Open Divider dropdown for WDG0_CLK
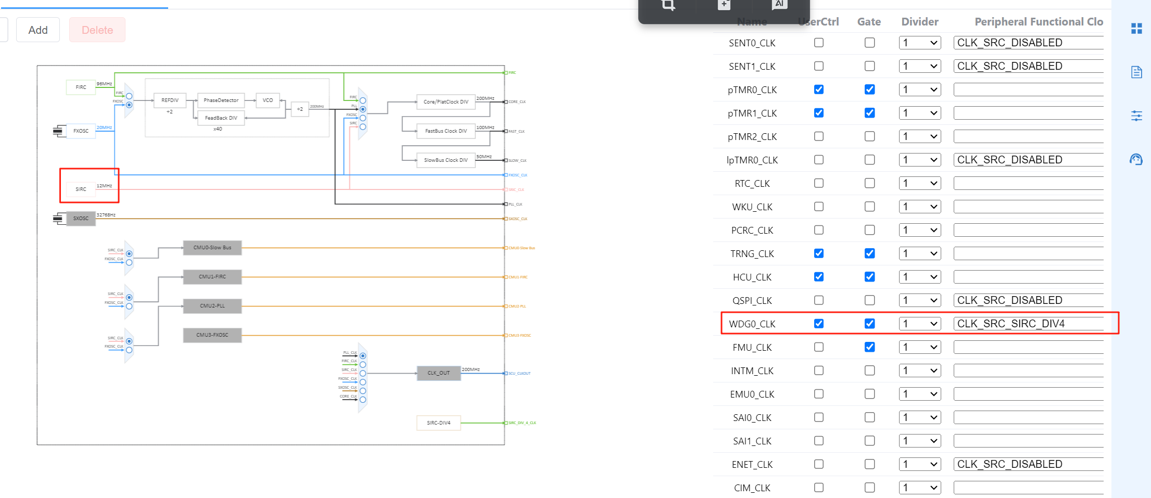 click(x=920, y=324)
